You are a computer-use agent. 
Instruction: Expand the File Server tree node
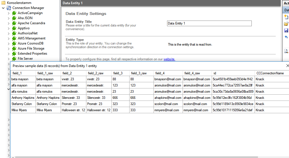pos(8,59)
